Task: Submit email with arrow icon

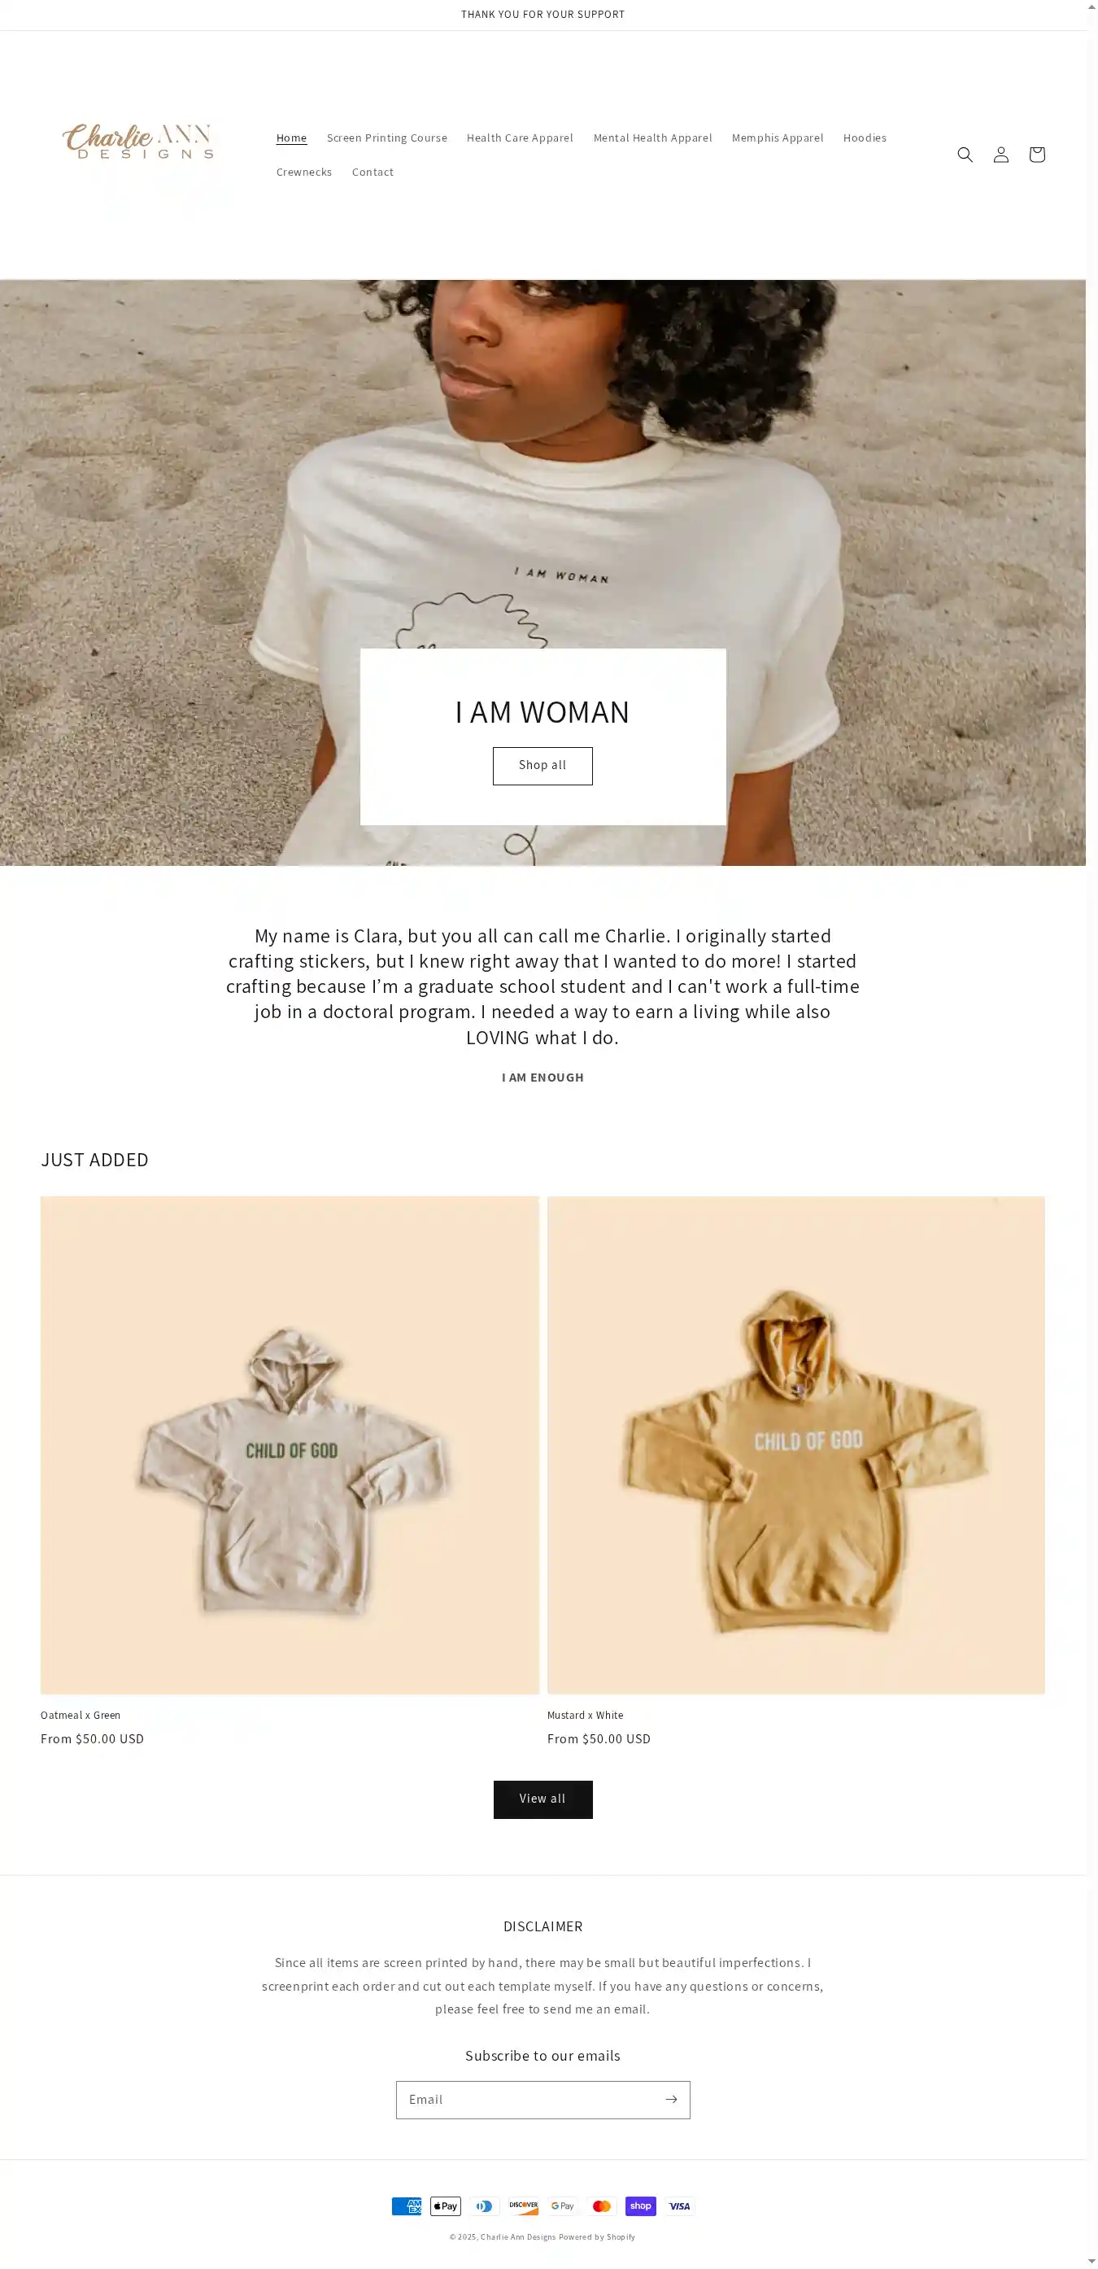Action: click(x=671, y=2100)
